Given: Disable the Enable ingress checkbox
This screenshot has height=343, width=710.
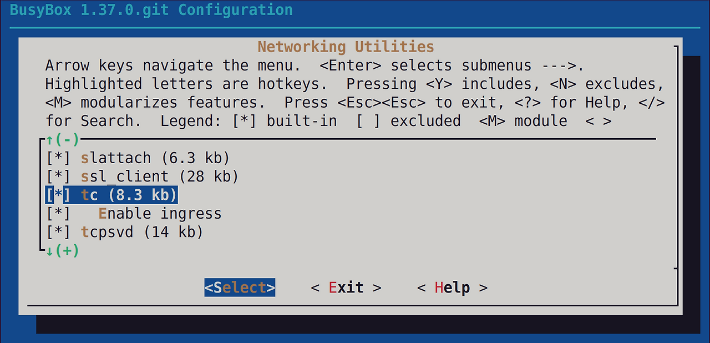Looking at the screenshot, I should (x=58, y=214).
